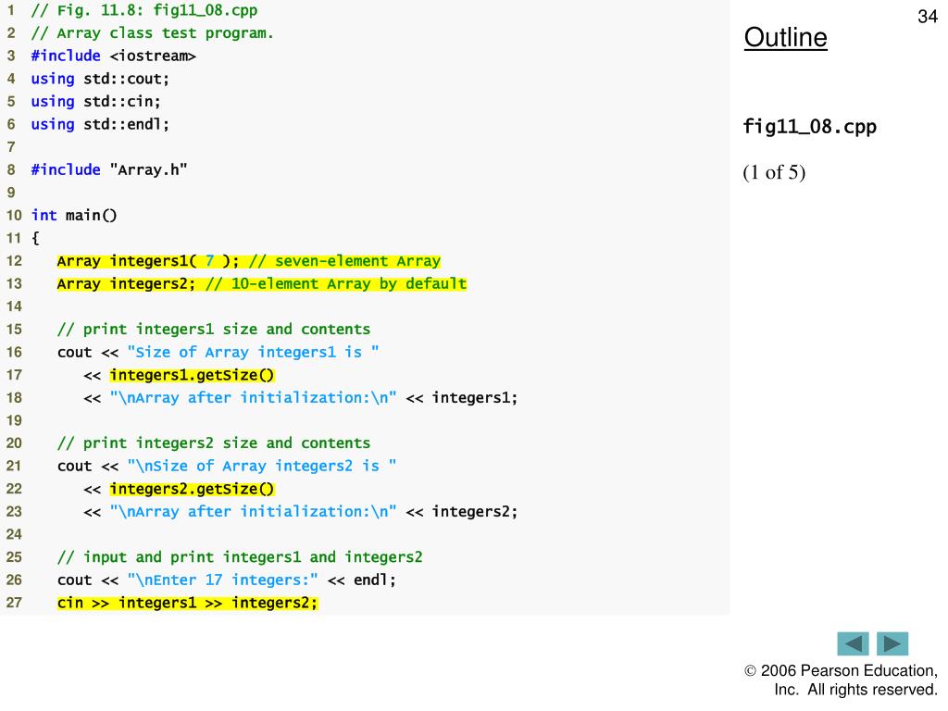
Task: Click the slide number 34
Action: pyautogui.click(x=928, y=17)
